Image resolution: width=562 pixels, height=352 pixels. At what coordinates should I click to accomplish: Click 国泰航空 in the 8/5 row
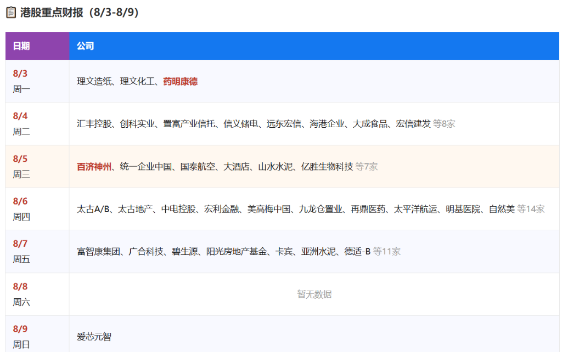(x=198, y=167)
